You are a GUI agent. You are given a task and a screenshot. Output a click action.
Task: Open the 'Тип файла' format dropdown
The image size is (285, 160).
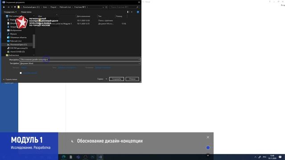tap(80, 63)
